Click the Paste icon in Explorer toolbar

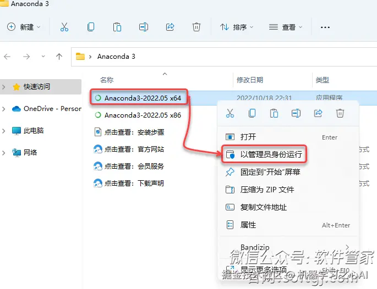pyautogui.click(x=117, y=27)
